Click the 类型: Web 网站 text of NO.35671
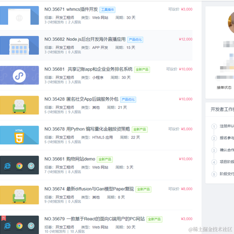234x234 pixels. [95, 18]
